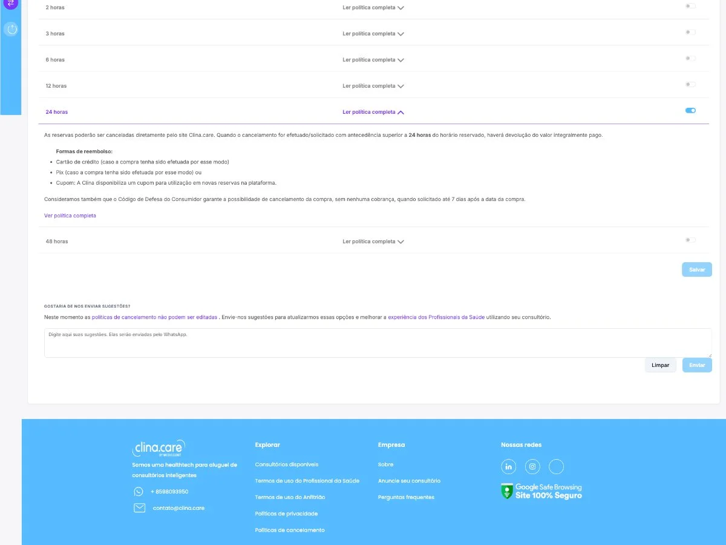Focus the suggestions text area

(378, 343)
